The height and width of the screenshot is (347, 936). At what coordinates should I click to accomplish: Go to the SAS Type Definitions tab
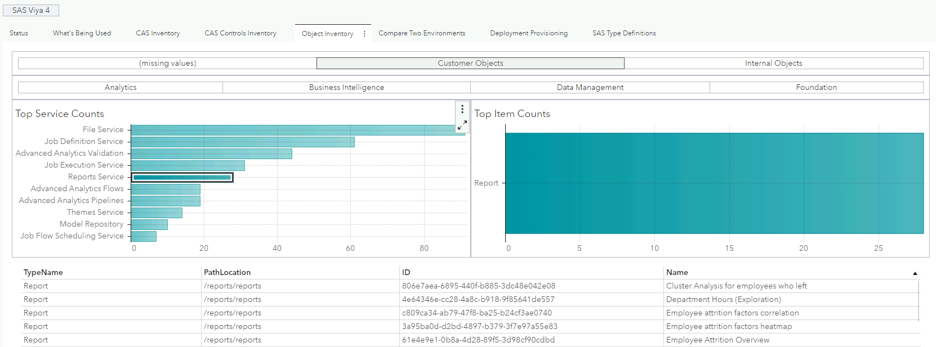[624, 33]
